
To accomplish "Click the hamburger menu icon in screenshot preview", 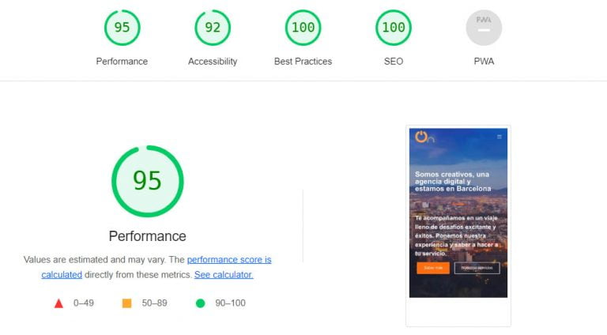I will (x=500, y=137).
